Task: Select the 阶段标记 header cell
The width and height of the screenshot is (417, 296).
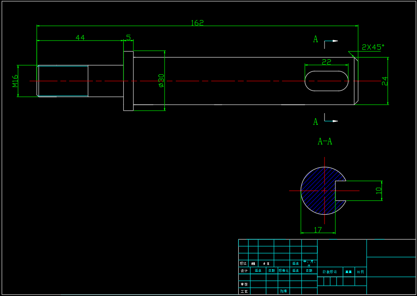Action: (330, 272)
